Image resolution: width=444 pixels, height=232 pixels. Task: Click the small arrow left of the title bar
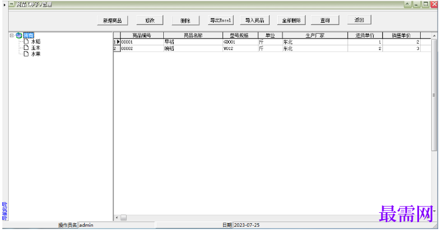click(5, 5)
